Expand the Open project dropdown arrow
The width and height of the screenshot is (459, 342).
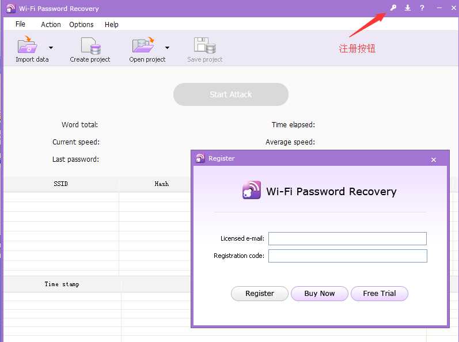coord(167,48)
